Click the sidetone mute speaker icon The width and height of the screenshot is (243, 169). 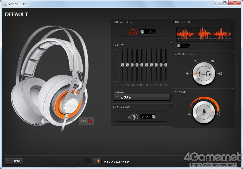coord(188,73)
